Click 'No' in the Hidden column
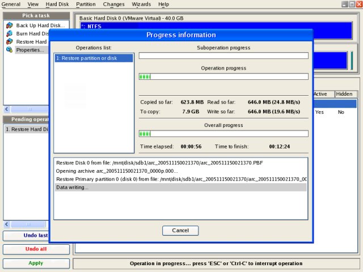Viewport: 363px width, 272px height. coord(341,112)
